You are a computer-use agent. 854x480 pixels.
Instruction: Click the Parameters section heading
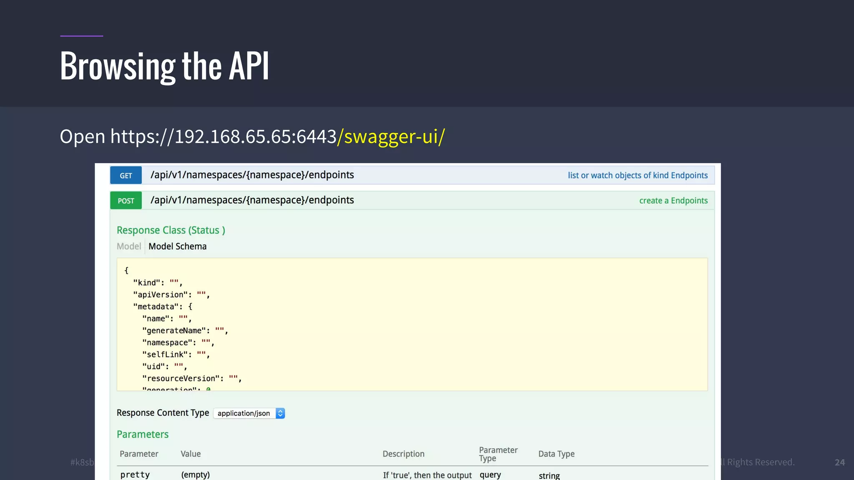(143, 435)
